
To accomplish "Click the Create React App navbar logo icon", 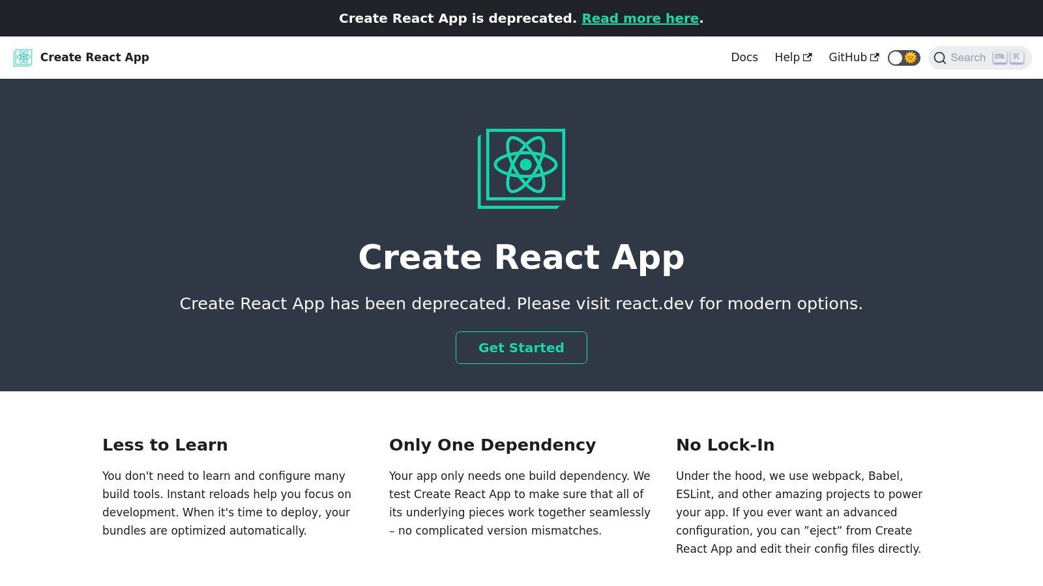I will [23, 57].
